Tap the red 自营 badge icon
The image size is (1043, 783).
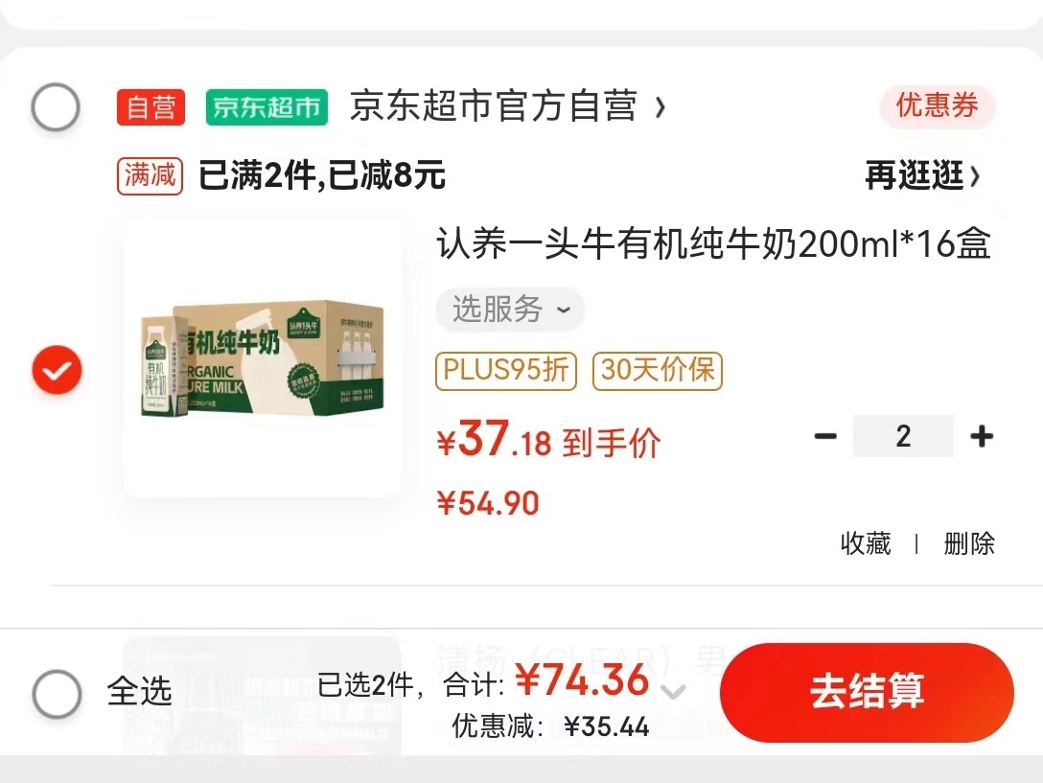tap(151, 107)
